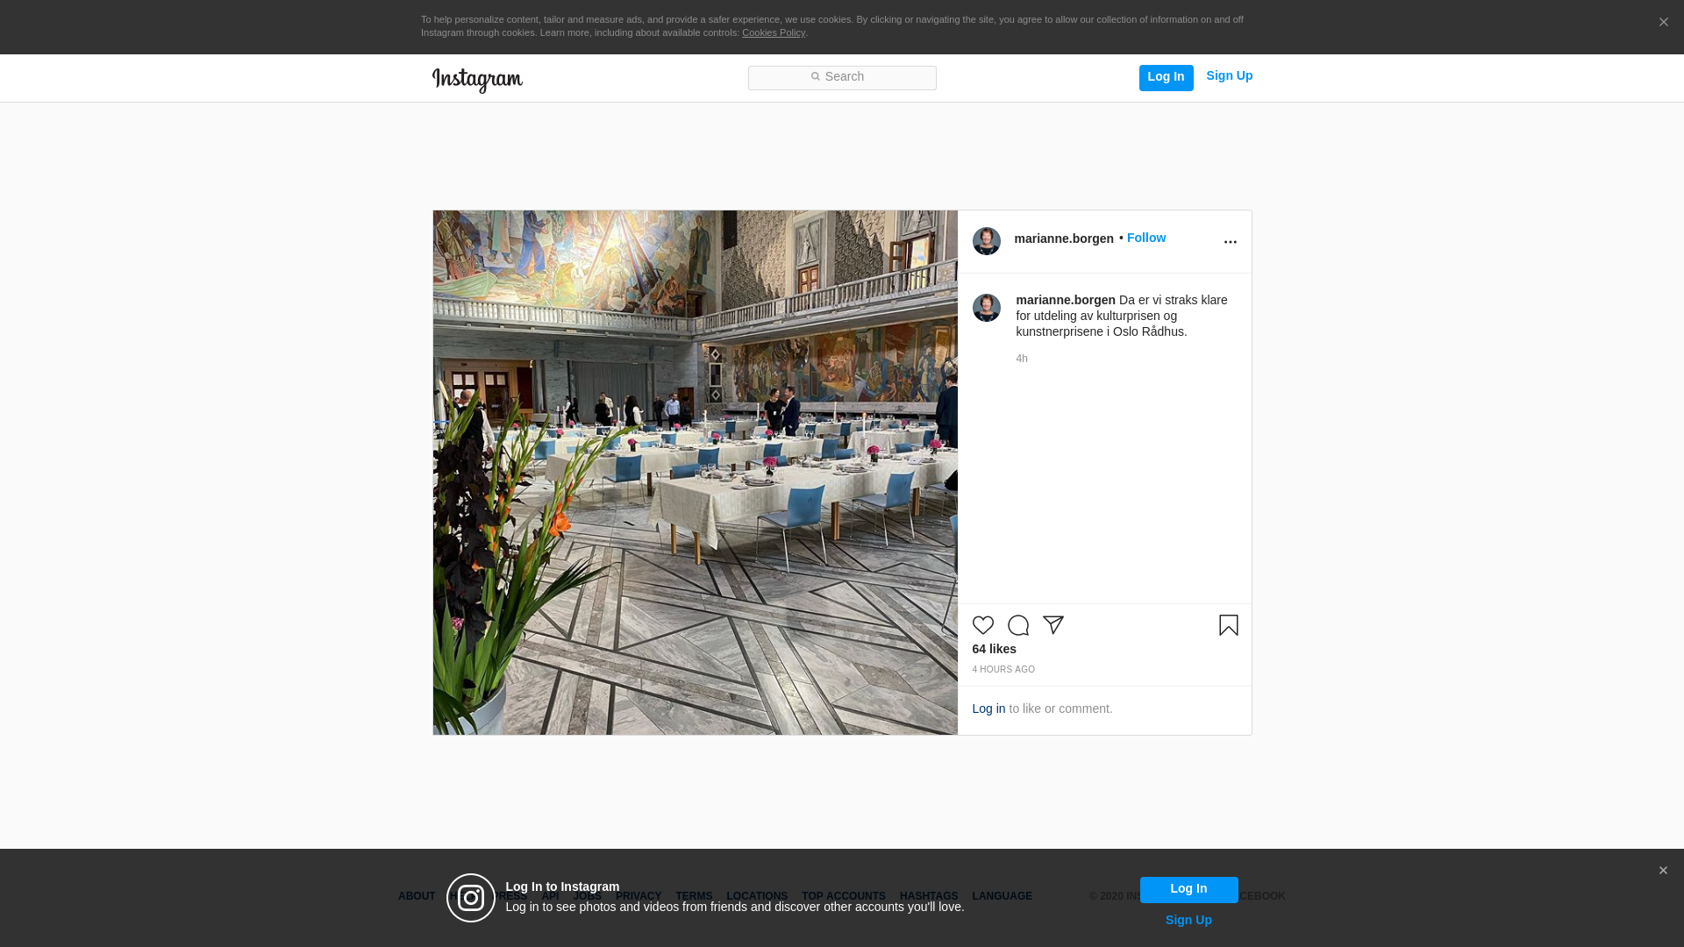Open the ABOUT footer link

[417, 896]
